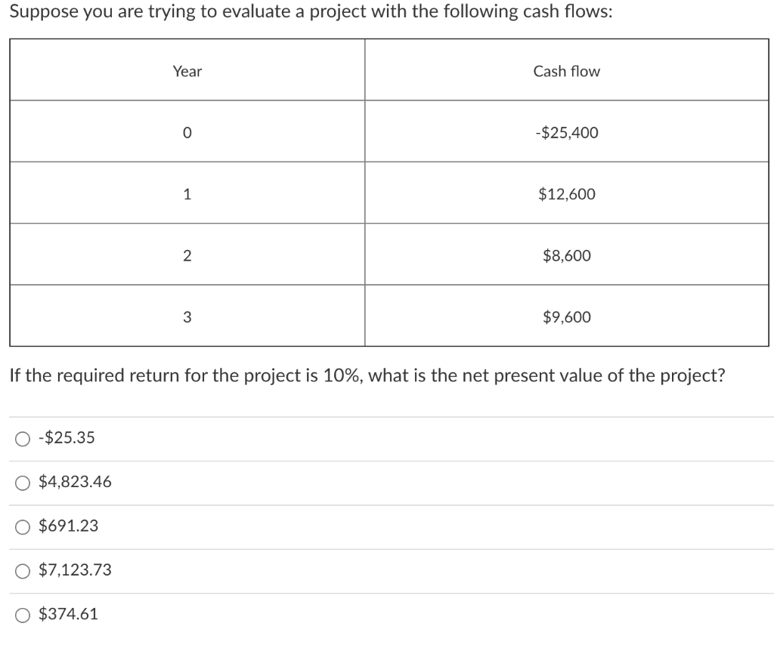774x645 pixels.
Task: Click the $12,600 cash flow cell
Action: pyautogui.click(x=566, y=194)
